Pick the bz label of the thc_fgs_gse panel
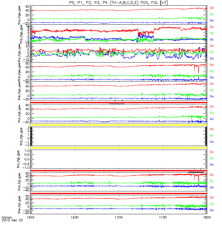Viewport: 222px width, 237px height. (212, 46)
